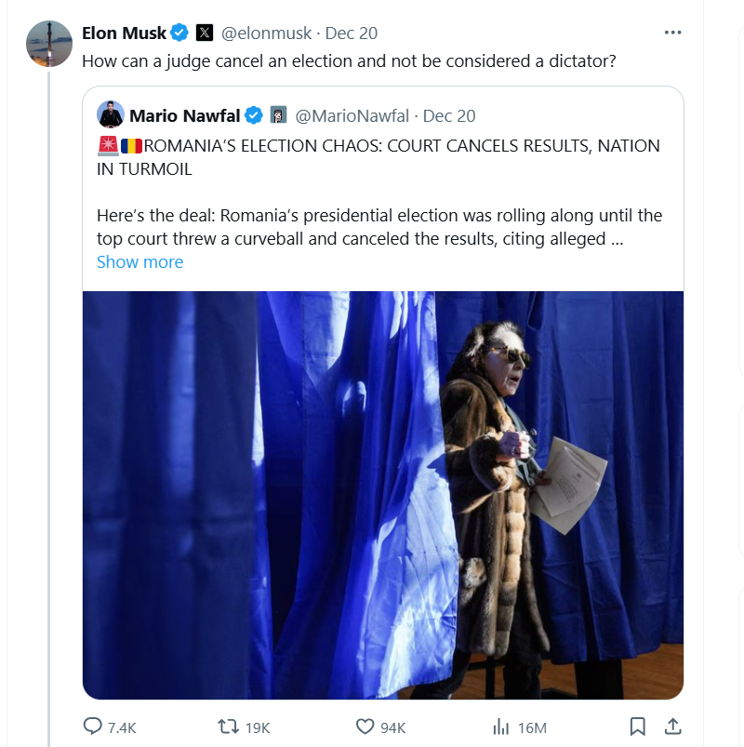Image resolution: width=744 pixels, height=747 pixels.
Task: Open the three-dot more options menu
Action: click(673, 33)
